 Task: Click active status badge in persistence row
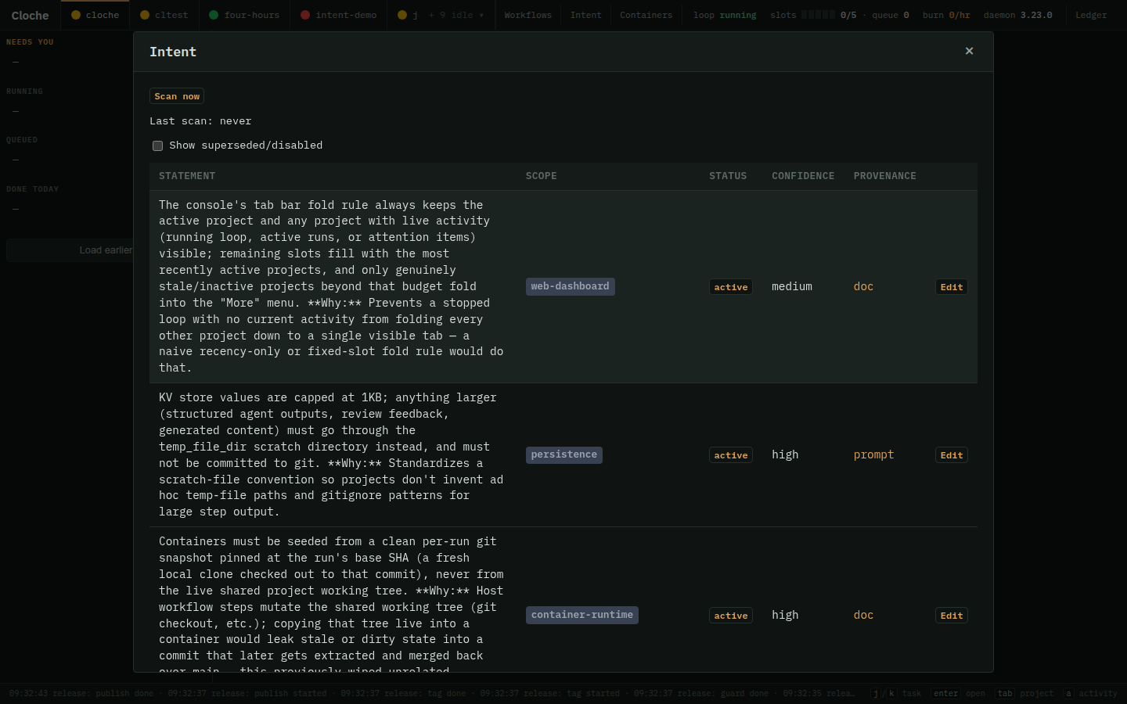tap(731, 455)
